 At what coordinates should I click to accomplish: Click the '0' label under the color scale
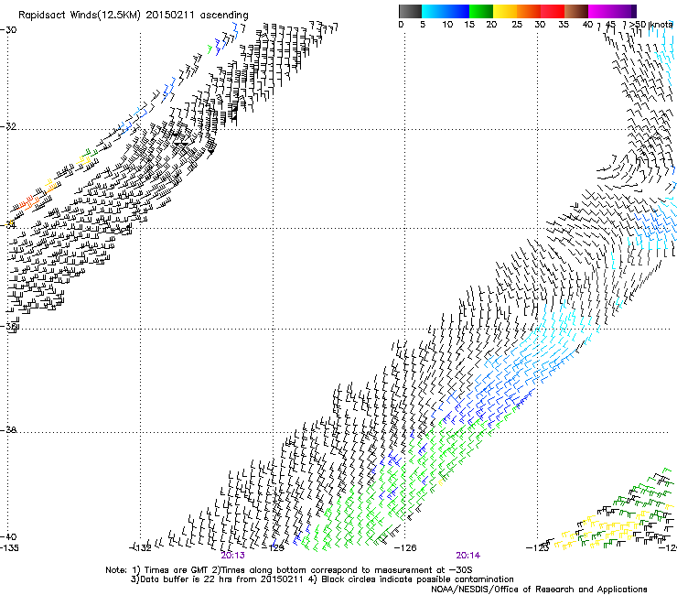401,25
